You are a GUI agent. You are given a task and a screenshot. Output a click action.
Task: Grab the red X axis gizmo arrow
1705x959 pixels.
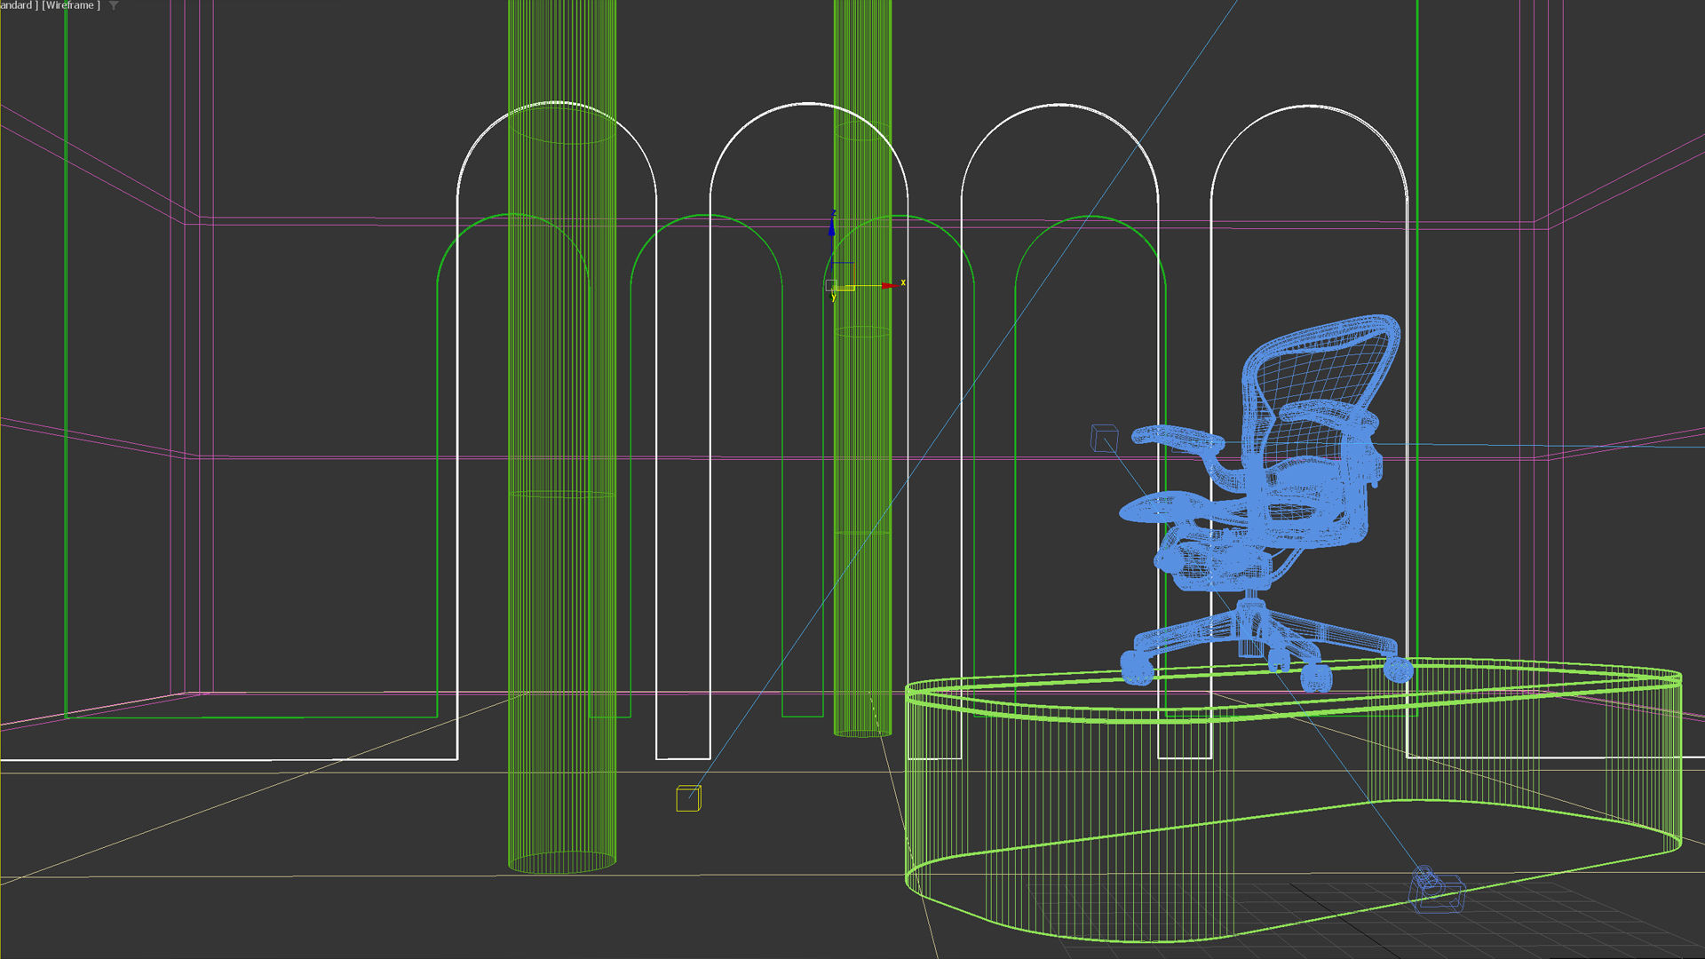coord(889,285)
